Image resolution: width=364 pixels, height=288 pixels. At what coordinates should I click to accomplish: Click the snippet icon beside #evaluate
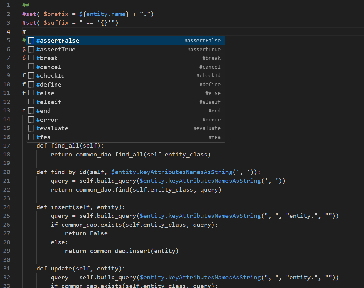[31, 128]
